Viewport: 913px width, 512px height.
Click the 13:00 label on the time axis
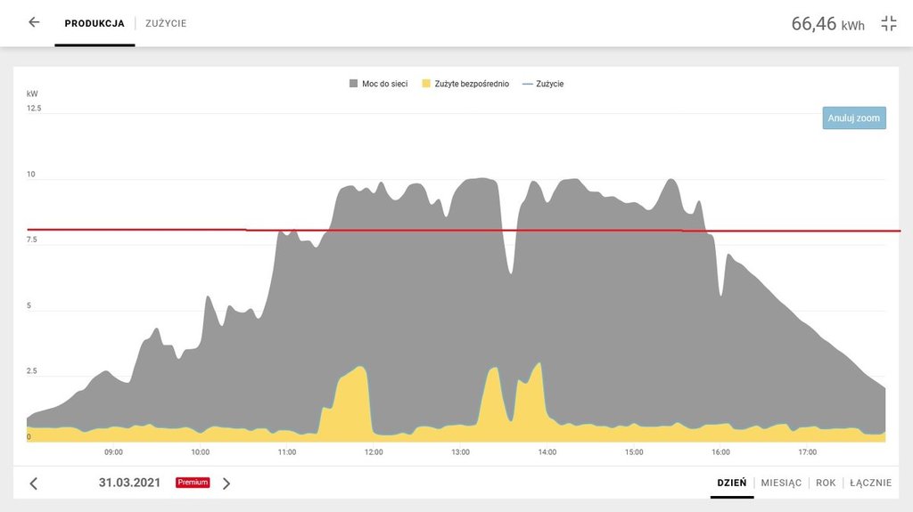point(460,452)
